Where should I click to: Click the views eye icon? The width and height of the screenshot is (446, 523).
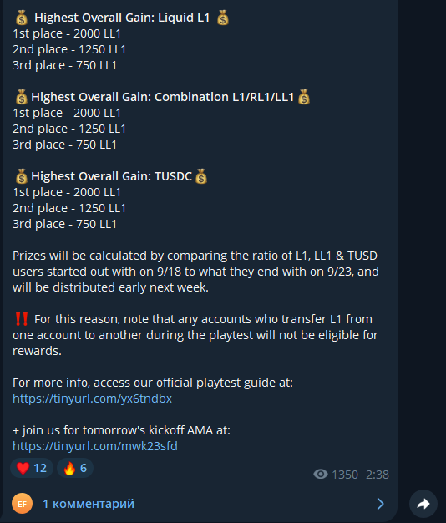pos(321,474)
